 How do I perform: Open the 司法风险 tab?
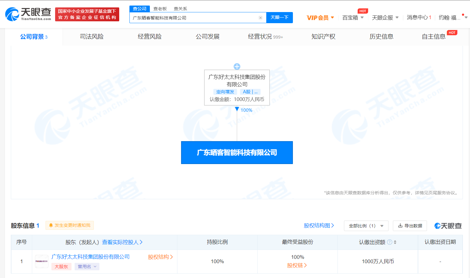click(x=92, y=37)
